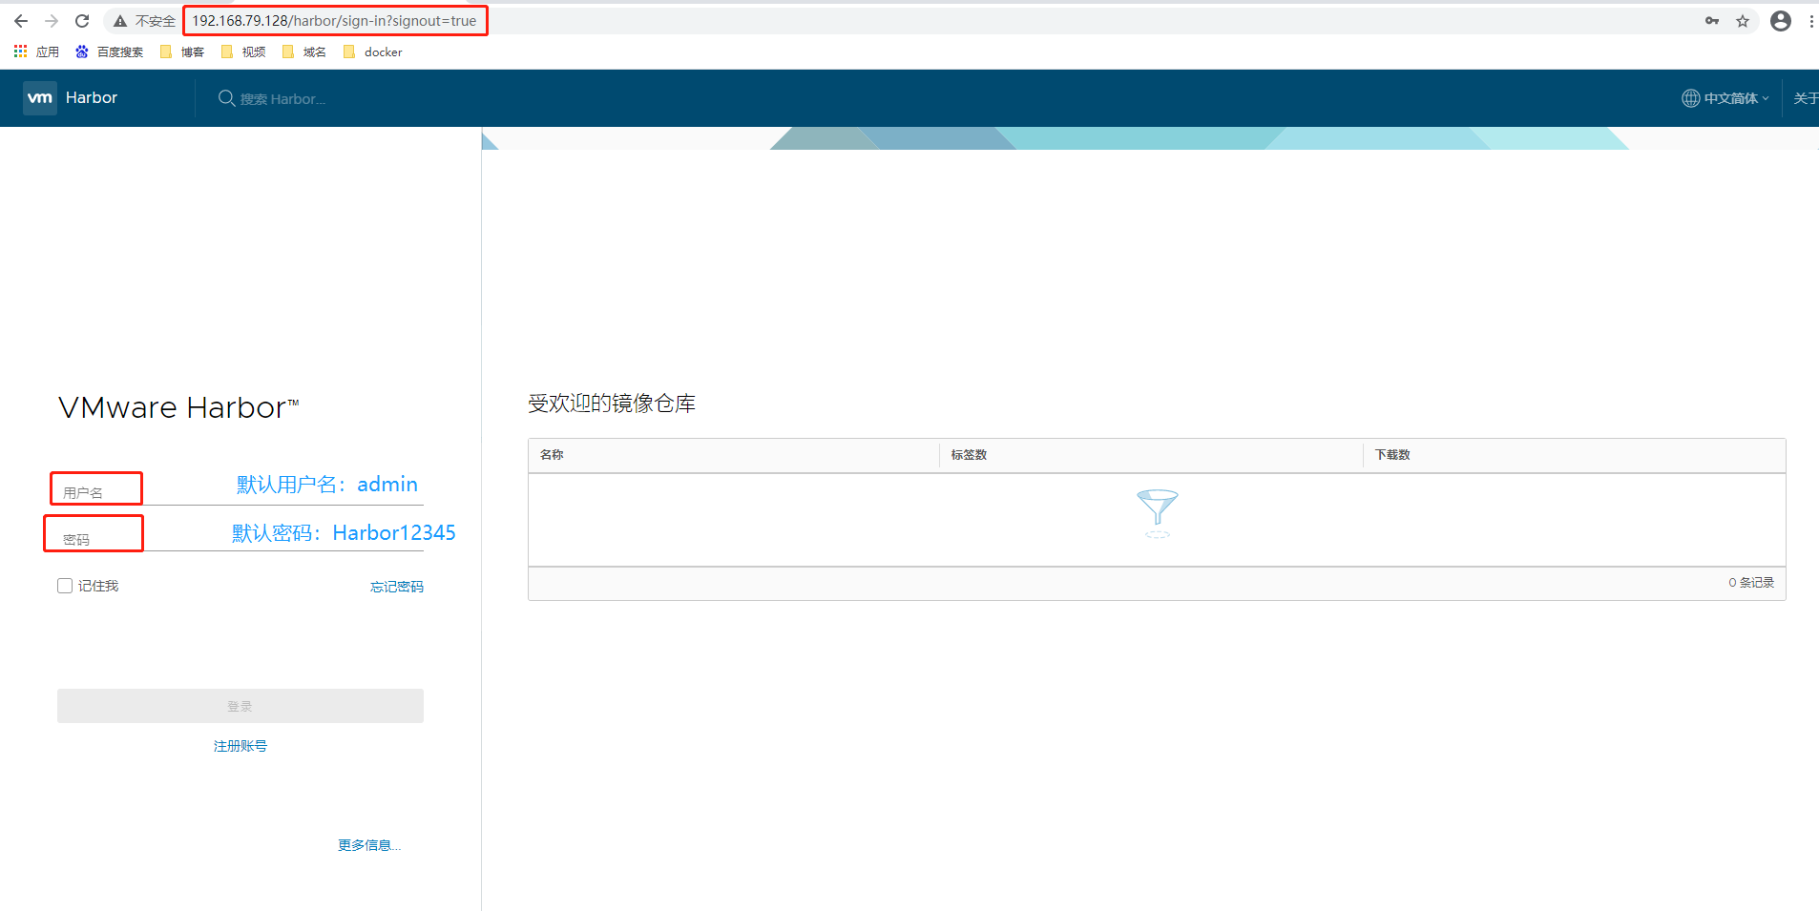Open the 博客 bookmark folder
This screenshot has width=1819, height=911.
pos(182,52)
